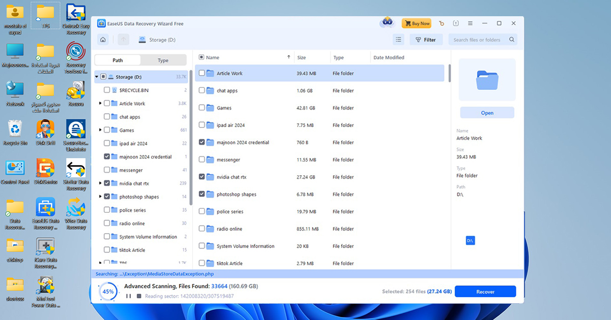Open DiskGenius desktop icon
Image resolution: width=611 pixels, height=320 pixels.
click(45, 172)
